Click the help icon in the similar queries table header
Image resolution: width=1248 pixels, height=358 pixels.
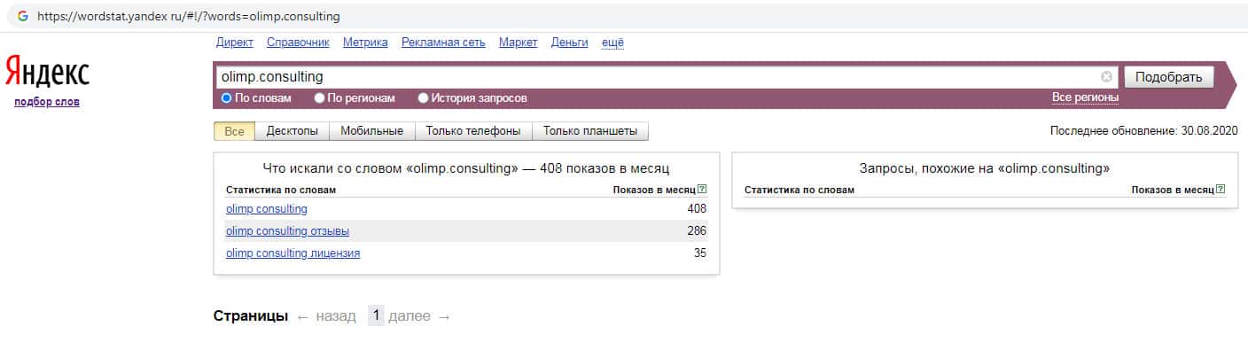[1221, 189]
